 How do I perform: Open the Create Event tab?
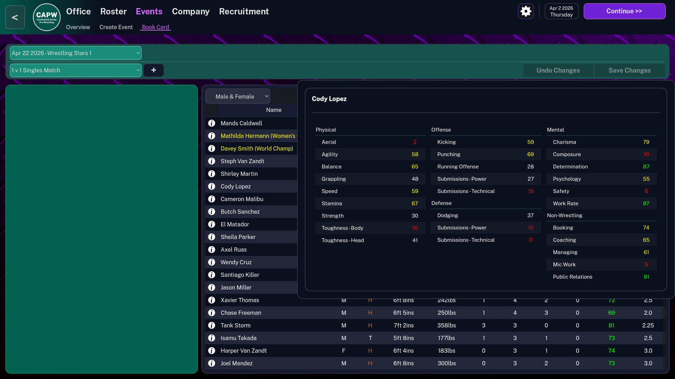116,27
